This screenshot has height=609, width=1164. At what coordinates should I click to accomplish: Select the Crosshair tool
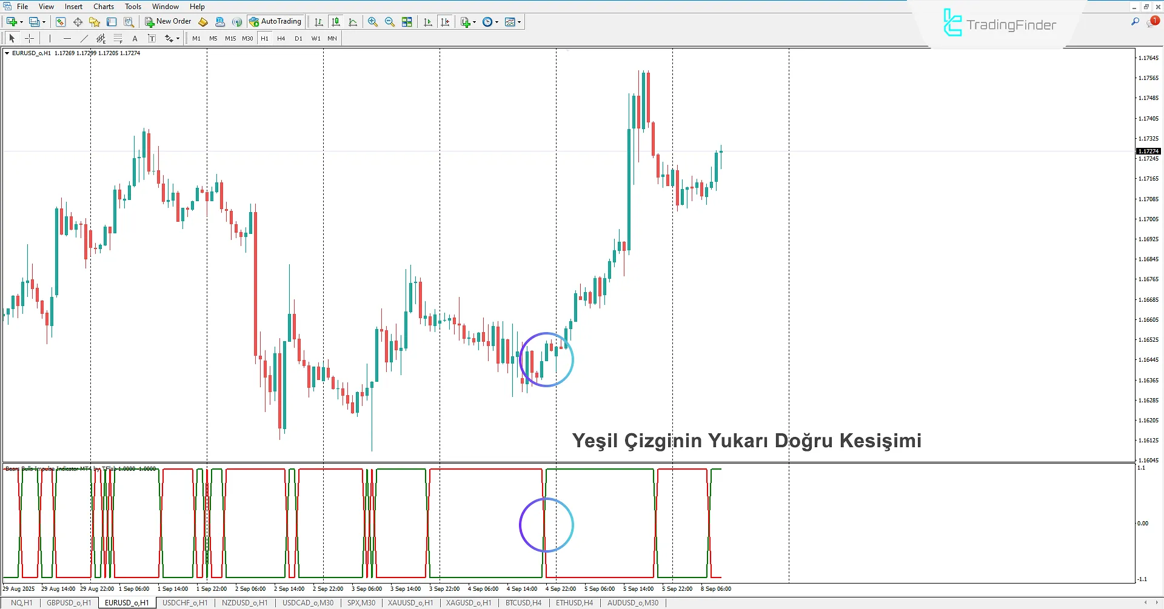(x=29, y=38)
